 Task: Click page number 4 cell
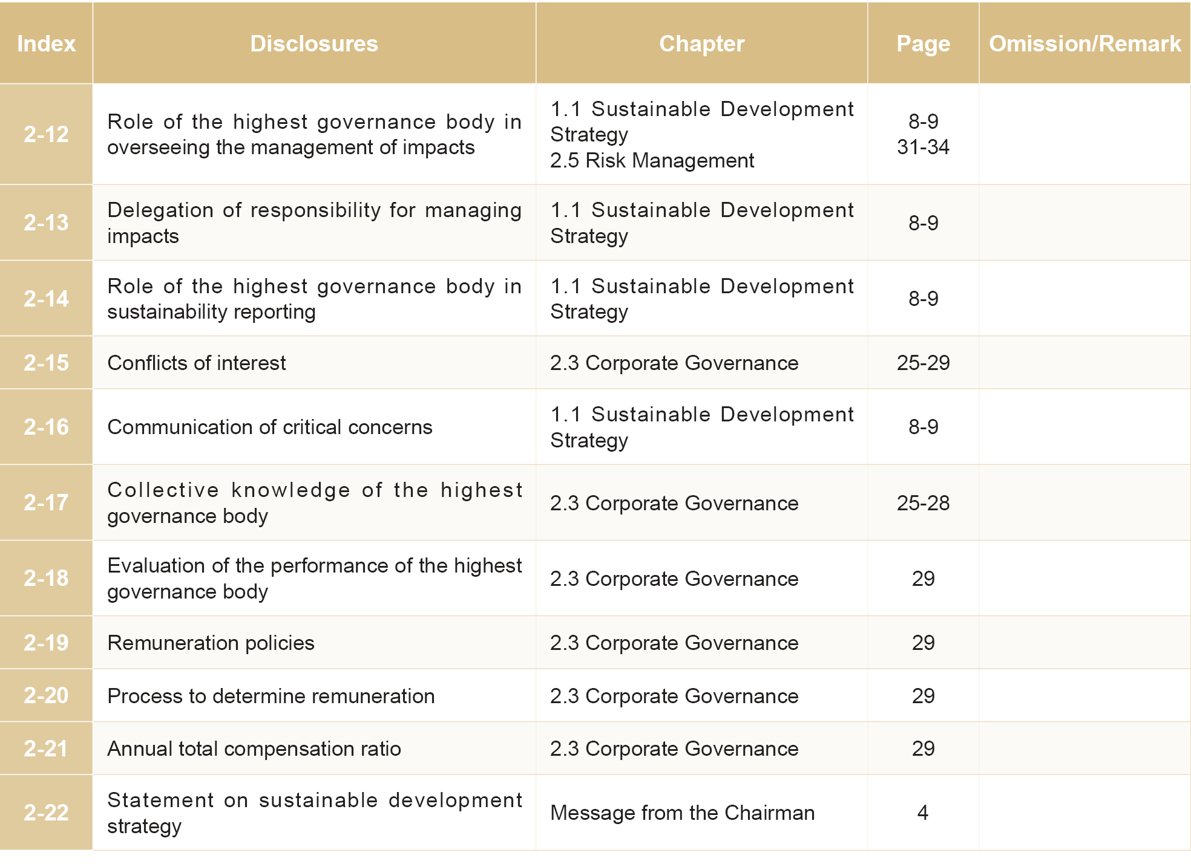click(x=923, y=813)
